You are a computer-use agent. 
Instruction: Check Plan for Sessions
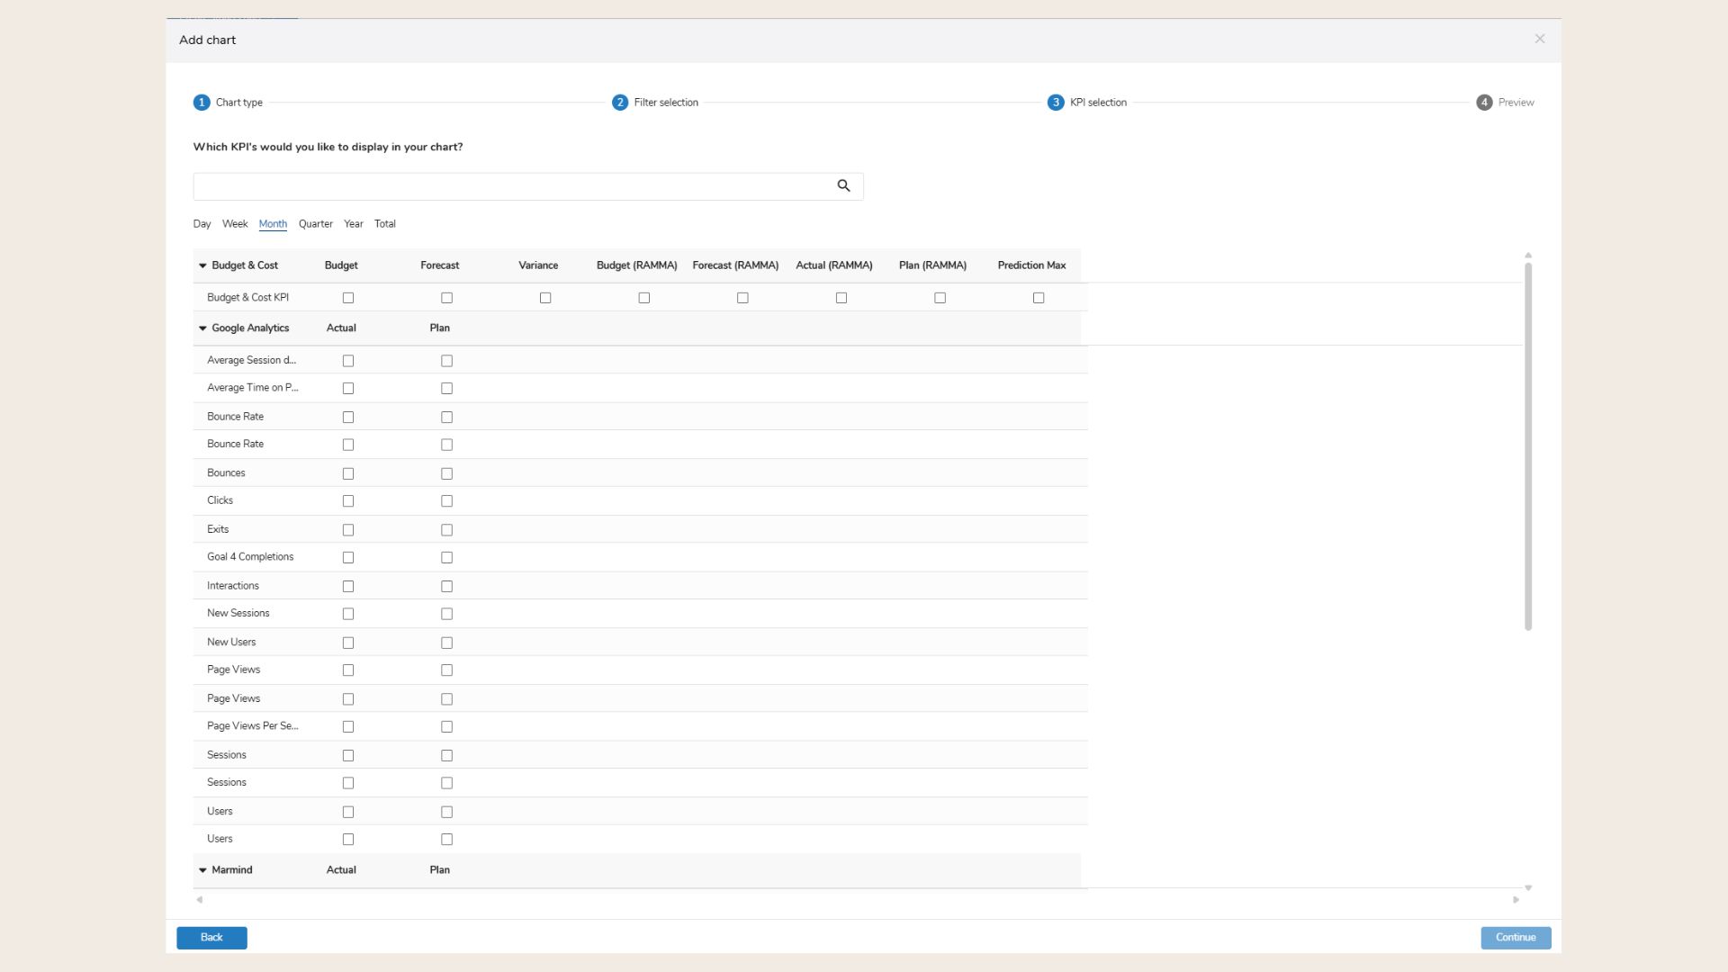pos(446,755)
